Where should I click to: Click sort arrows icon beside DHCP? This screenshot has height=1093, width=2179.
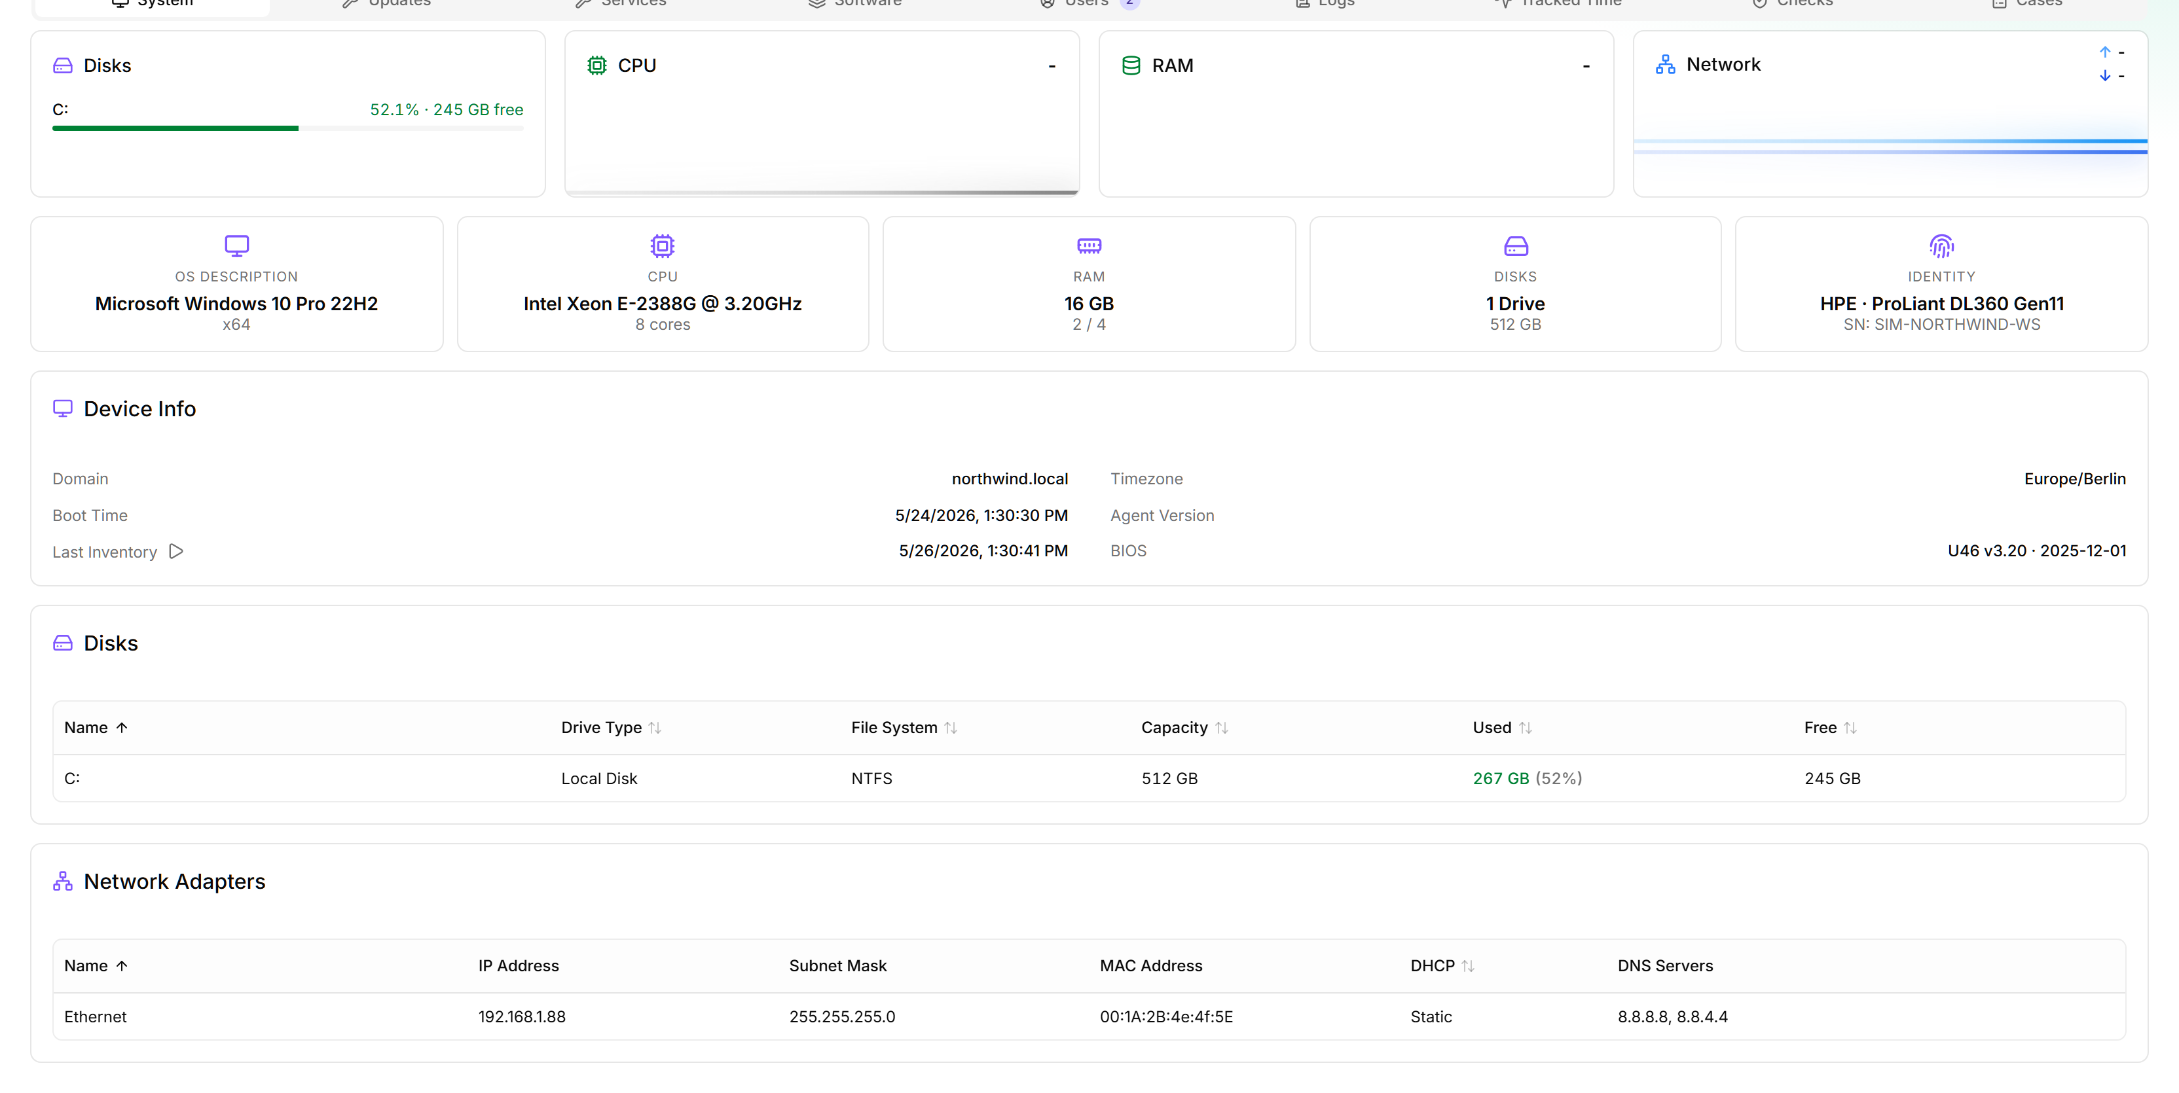pyautogui.click(x=1469, y=966)
